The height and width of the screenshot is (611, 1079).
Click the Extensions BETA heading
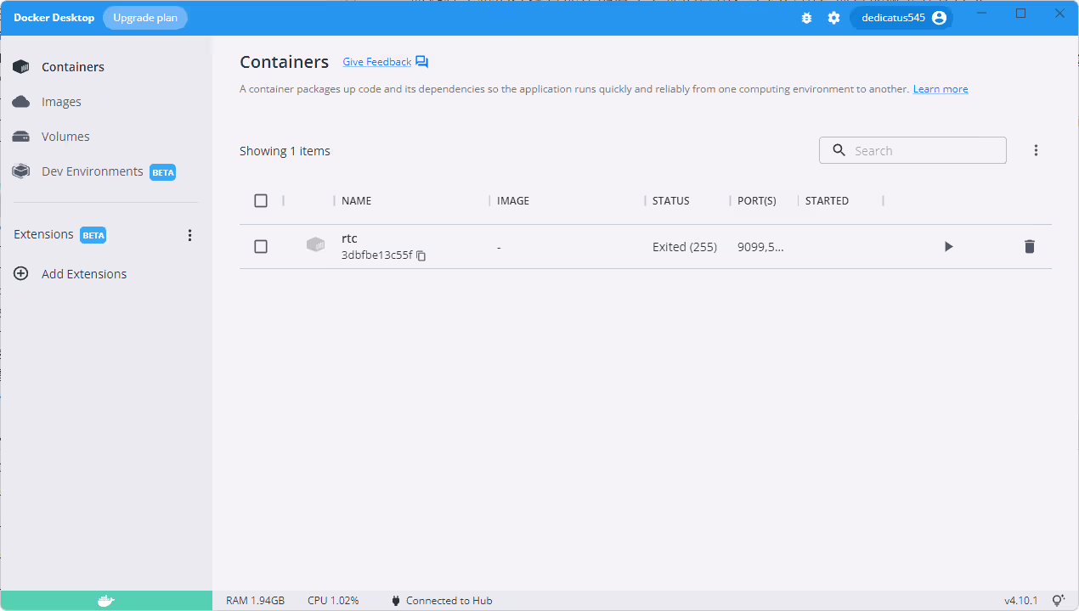(59, 235)
